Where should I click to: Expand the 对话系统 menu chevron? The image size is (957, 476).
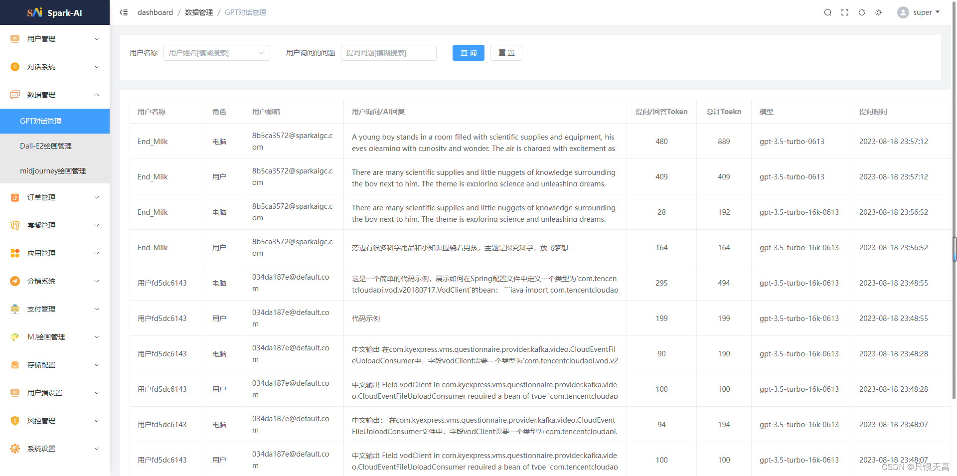[97, 67]
